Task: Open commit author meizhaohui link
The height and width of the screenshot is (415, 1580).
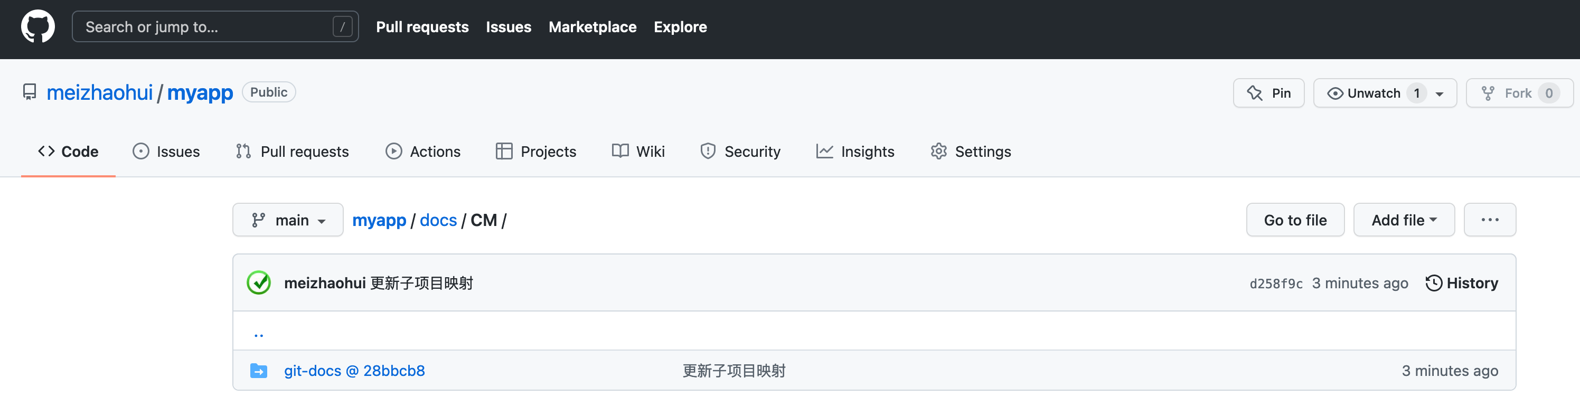Action: [324, 282]
